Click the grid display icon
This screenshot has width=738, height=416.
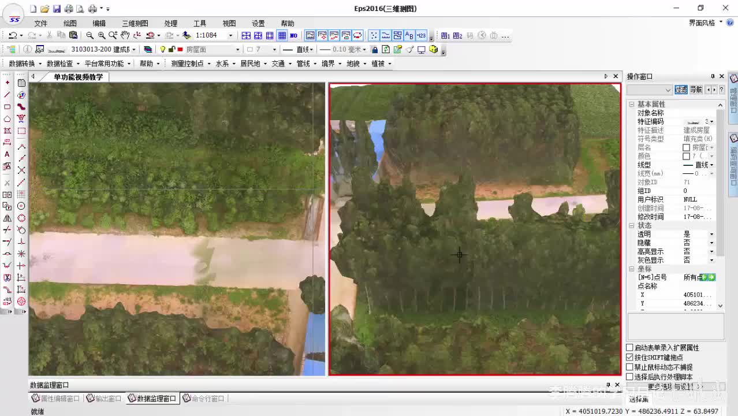pyautogui.click(x=282, y=35)
